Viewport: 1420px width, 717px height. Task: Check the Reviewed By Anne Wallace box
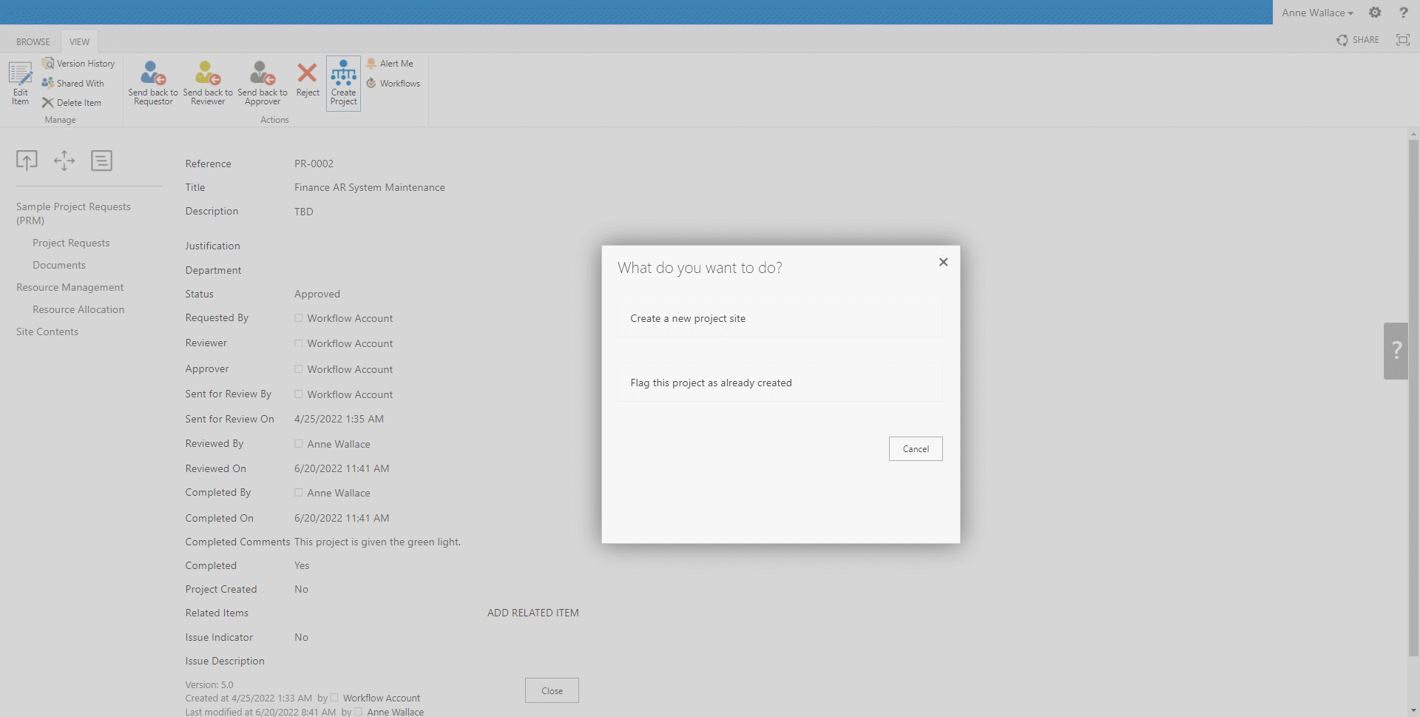point(299,444)
